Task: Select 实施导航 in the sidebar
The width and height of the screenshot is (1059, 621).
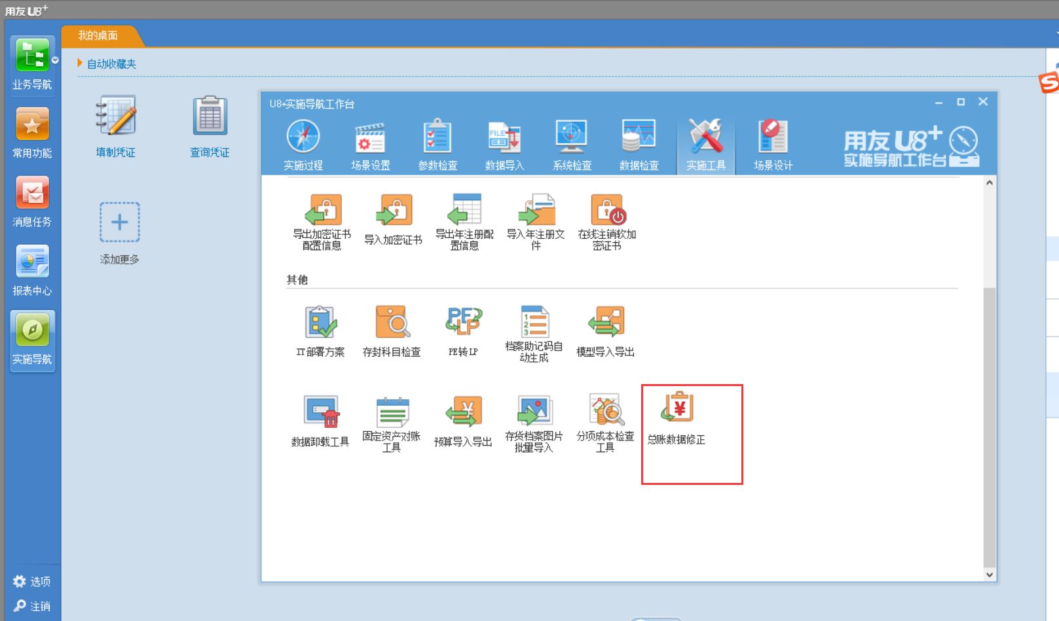Action: [x=32, y=340]
